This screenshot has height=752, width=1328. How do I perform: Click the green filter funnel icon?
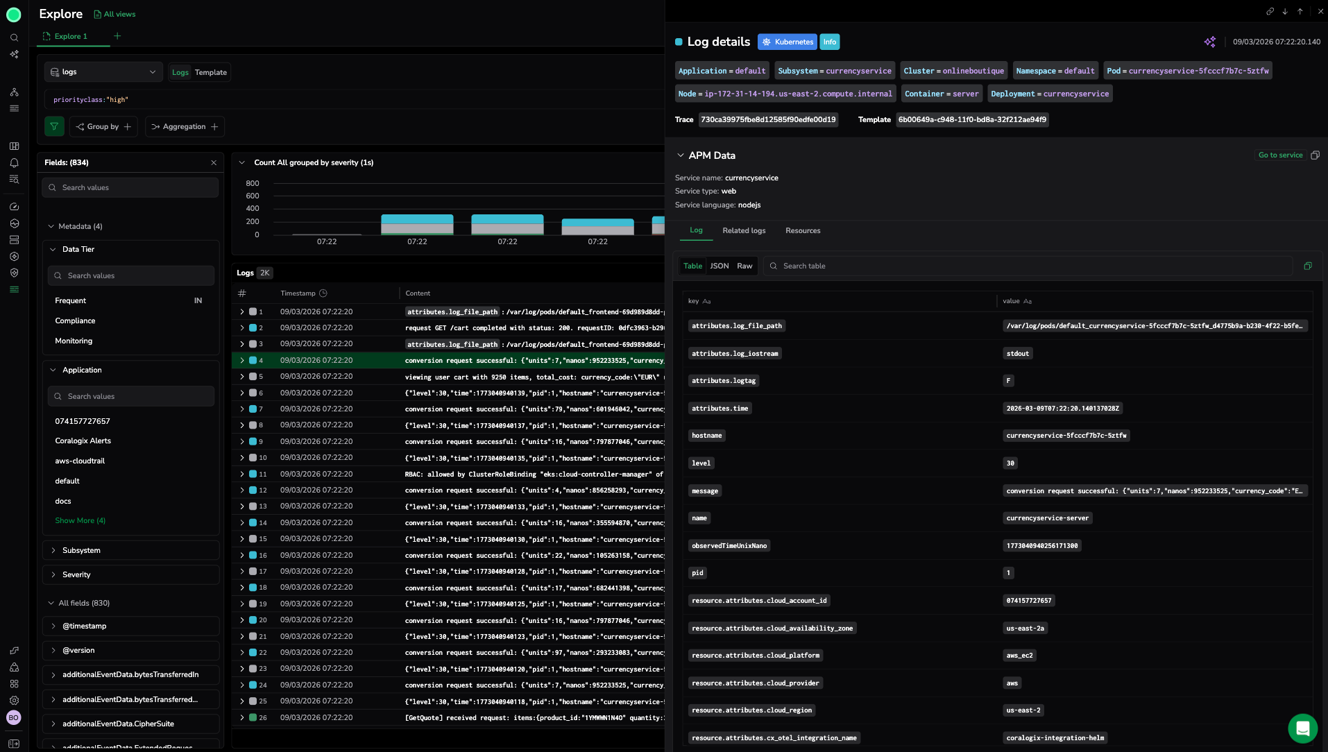pos(54,127)
